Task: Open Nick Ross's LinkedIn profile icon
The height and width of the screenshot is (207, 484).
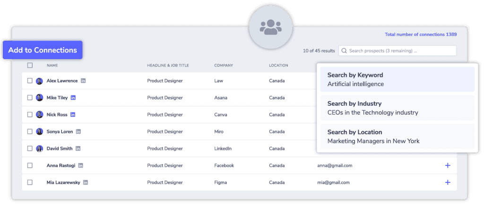Action: 73,114
